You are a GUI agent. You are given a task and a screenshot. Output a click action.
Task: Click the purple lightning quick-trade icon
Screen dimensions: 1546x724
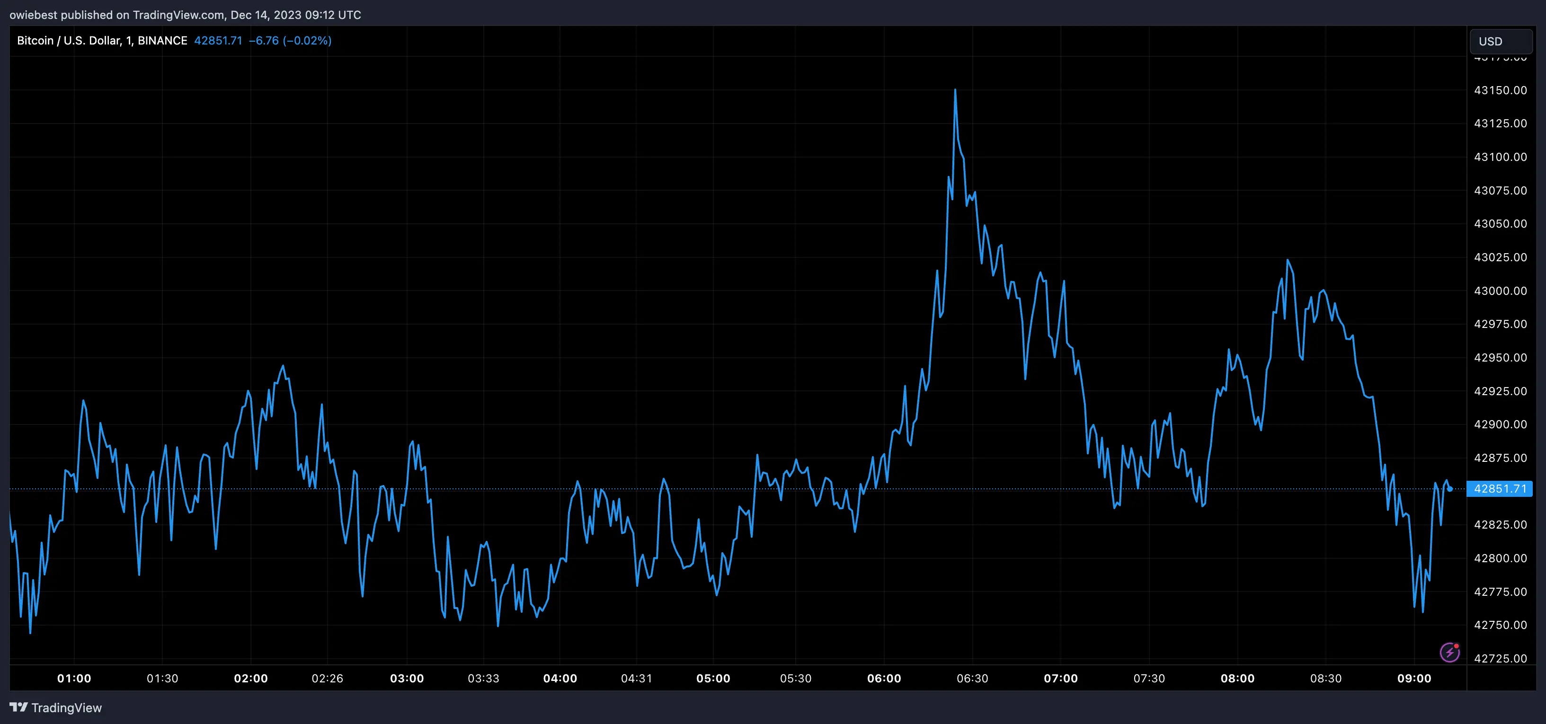pyautogui.click(x=1449, y=652)
